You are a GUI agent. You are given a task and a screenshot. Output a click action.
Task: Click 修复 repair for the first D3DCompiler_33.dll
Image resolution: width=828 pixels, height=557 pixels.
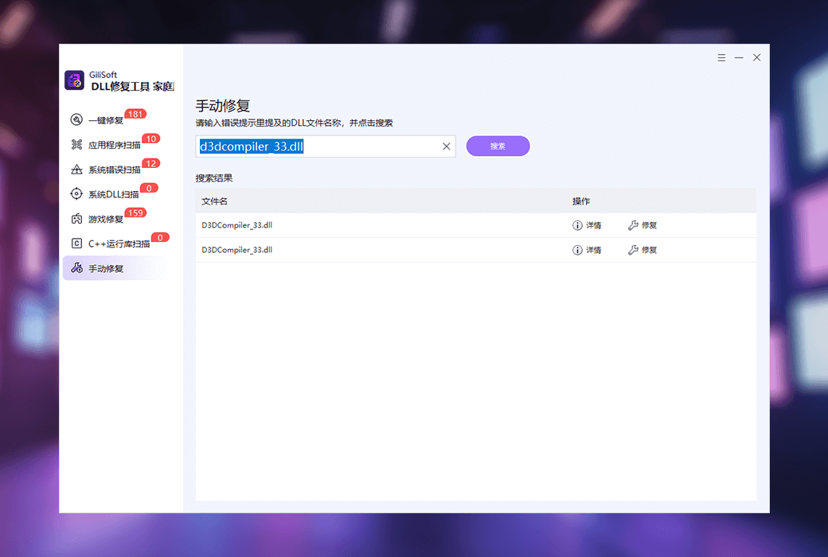coord(650,225)
